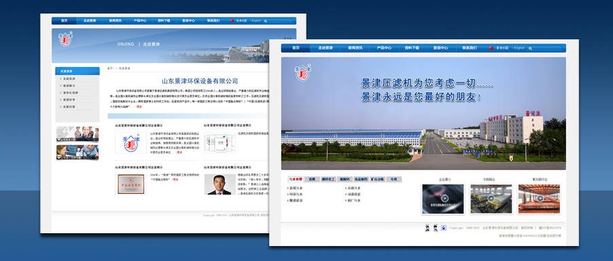613x261 pixels.
Task: Open 产品中心 in right page navigation bar
Action: 384,48
